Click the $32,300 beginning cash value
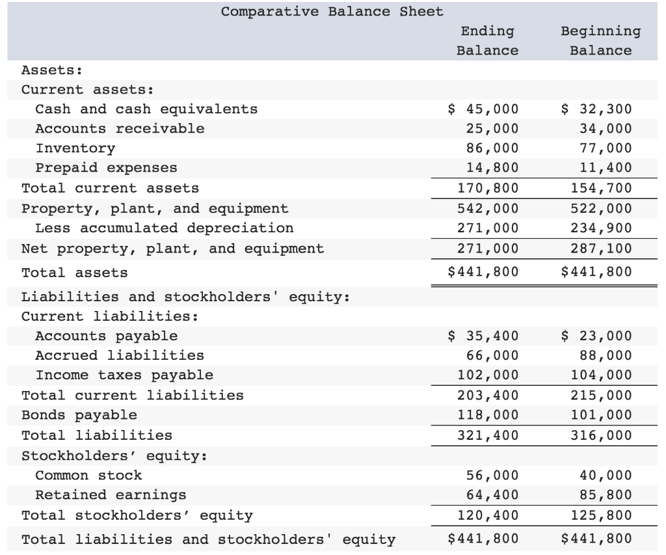 click(597, 109)
